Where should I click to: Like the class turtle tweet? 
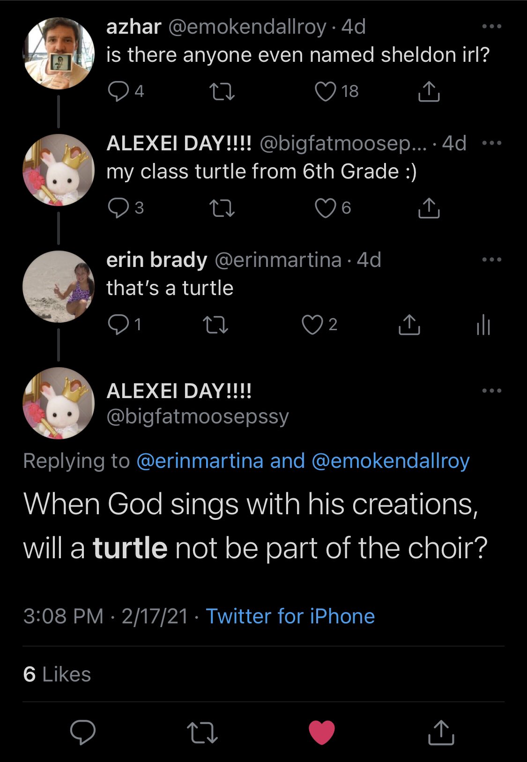(x=325, y=208)
